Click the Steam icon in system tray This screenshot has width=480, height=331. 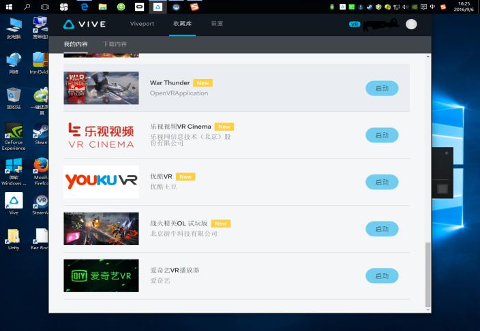370,7
